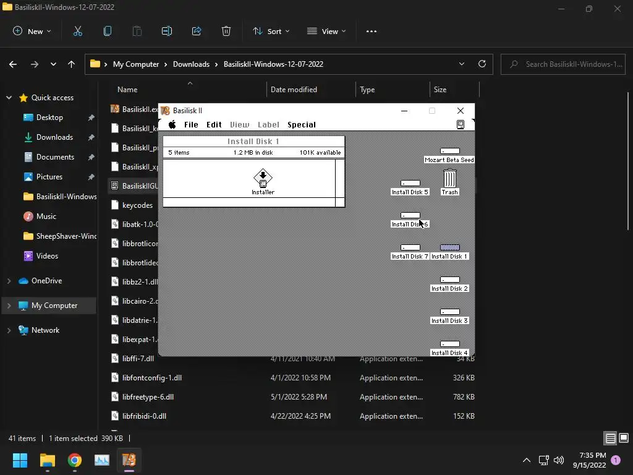
Task: Go back with the Explorer back arrow
Action: [13, 64]
